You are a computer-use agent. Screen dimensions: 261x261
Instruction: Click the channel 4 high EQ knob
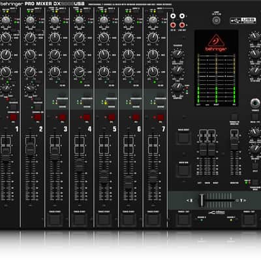tap(80, 38)
